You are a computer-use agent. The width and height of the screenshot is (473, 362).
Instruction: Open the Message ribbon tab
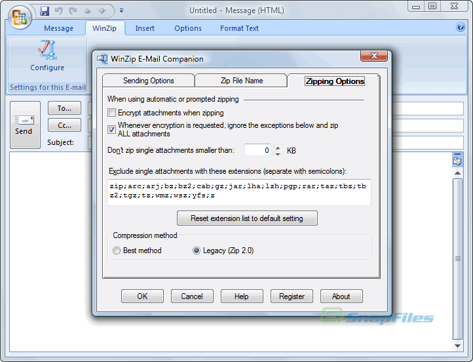tap(58, 28)
